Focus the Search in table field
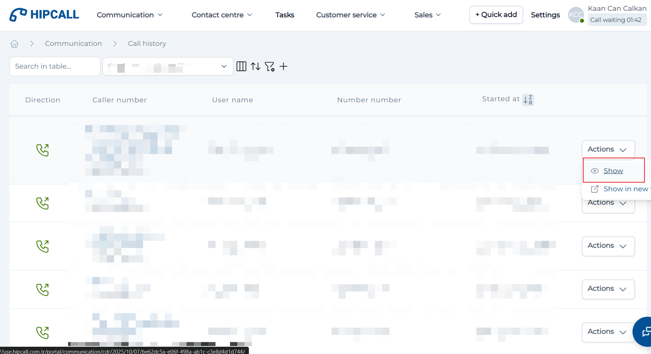The image size is (651, 354). [x=55, y=66]
